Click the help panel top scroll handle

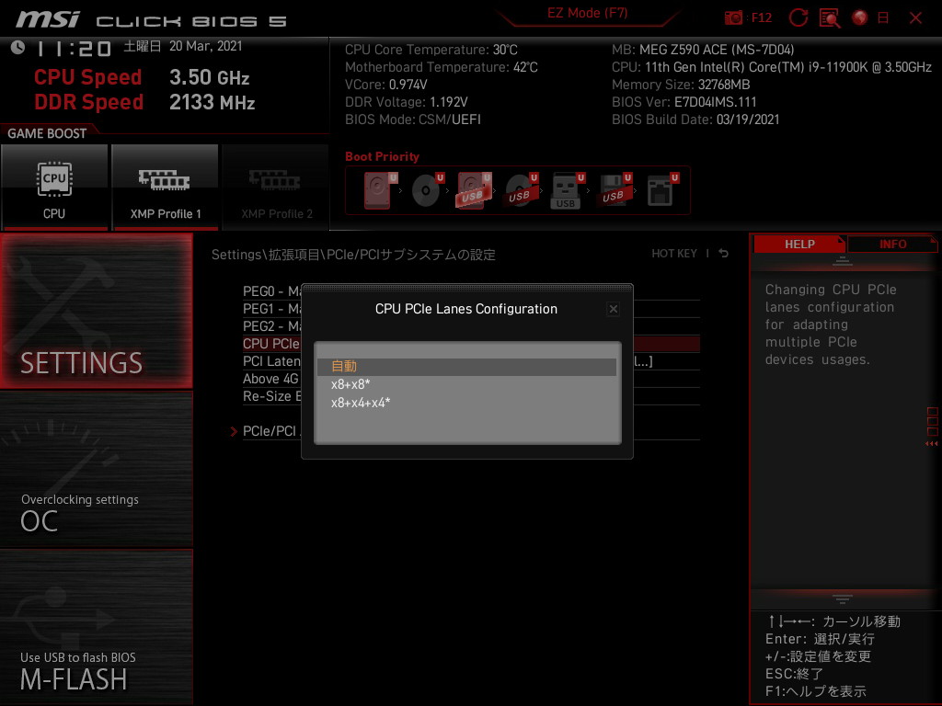coord(843,261)
